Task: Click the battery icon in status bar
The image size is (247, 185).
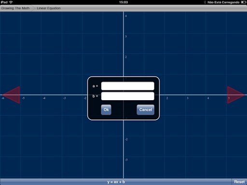Action: (x=244, y=2)
